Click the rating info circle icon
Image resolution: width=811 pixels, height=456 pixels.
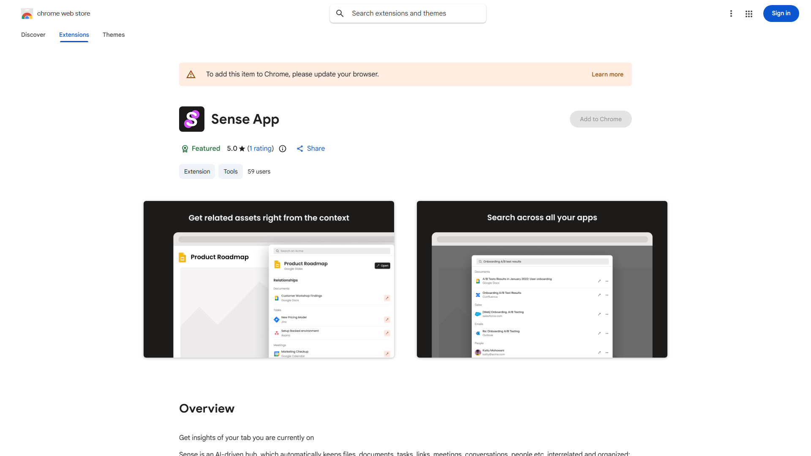pos(283,149)
